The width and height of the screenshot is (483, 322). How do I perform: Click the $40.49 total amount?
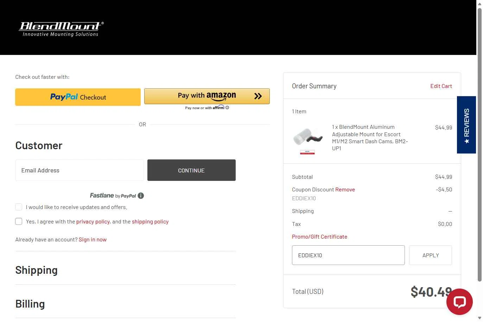coord(431,292)
